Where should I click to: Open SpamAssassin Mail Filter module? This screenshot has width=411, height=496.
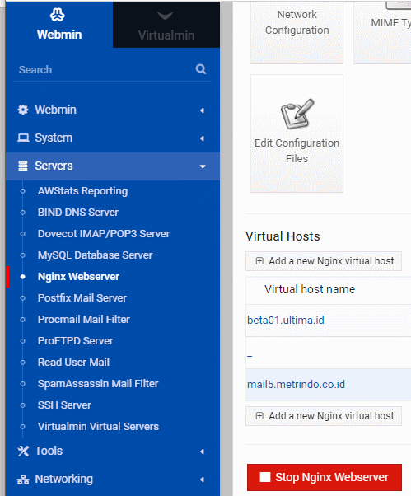(98, 384)
